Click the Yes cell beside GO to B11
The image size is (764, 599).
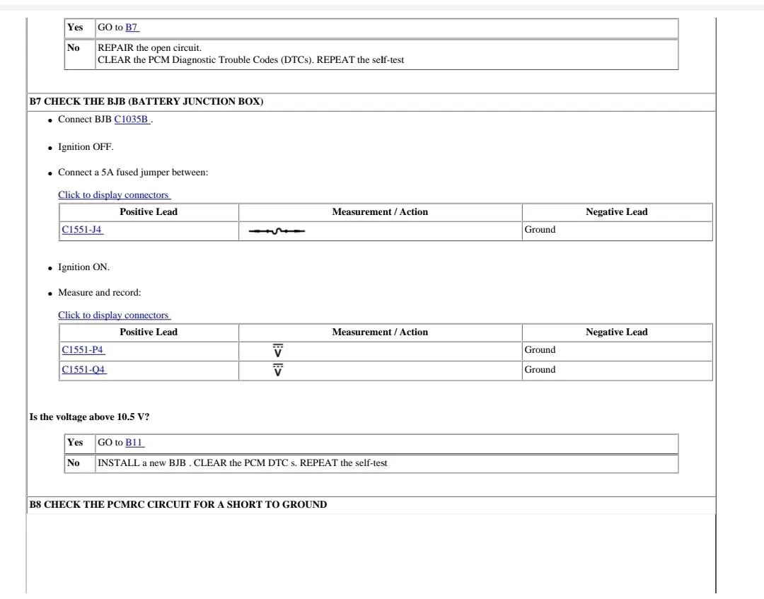pos(75,443)
